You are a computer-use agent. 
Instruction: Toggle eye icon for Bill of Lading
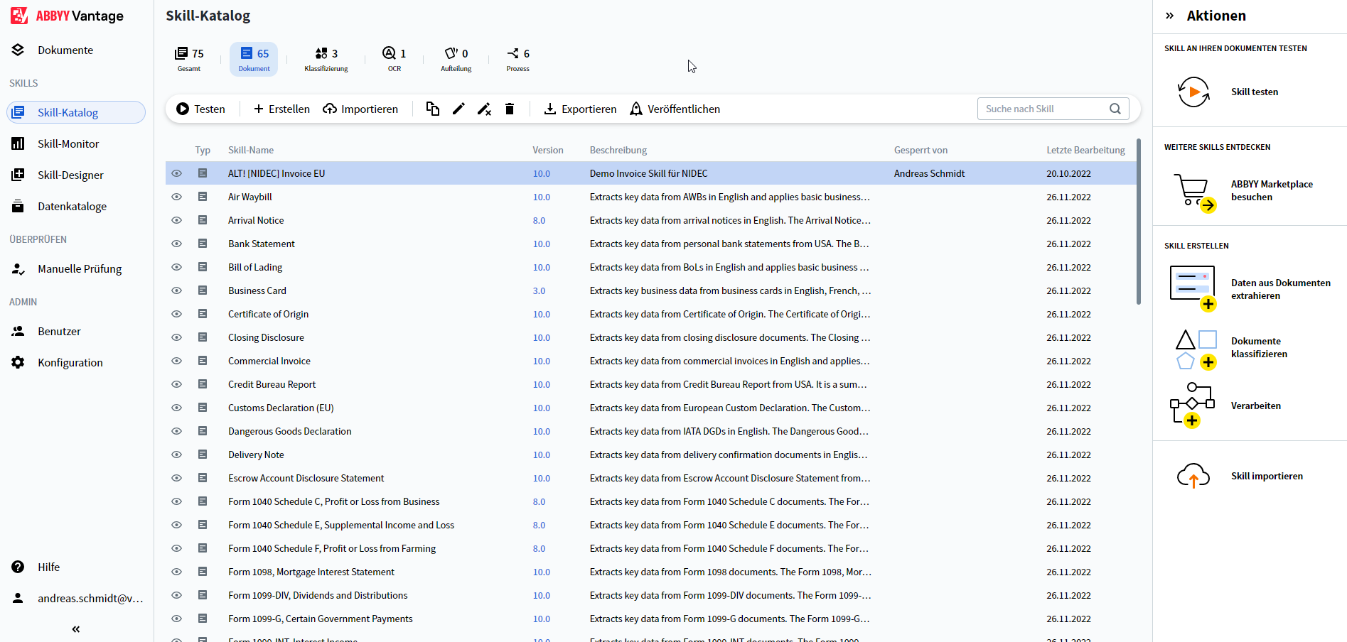177,267
